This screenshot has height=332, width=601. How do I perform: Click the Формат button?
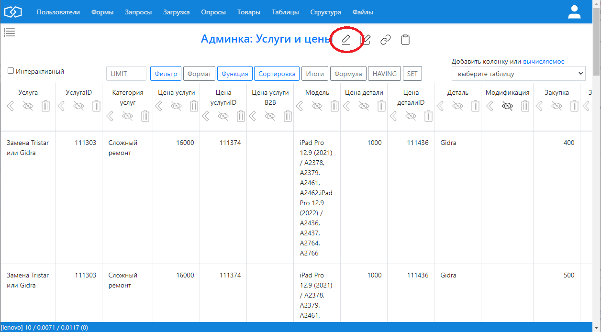click(199, 74)
